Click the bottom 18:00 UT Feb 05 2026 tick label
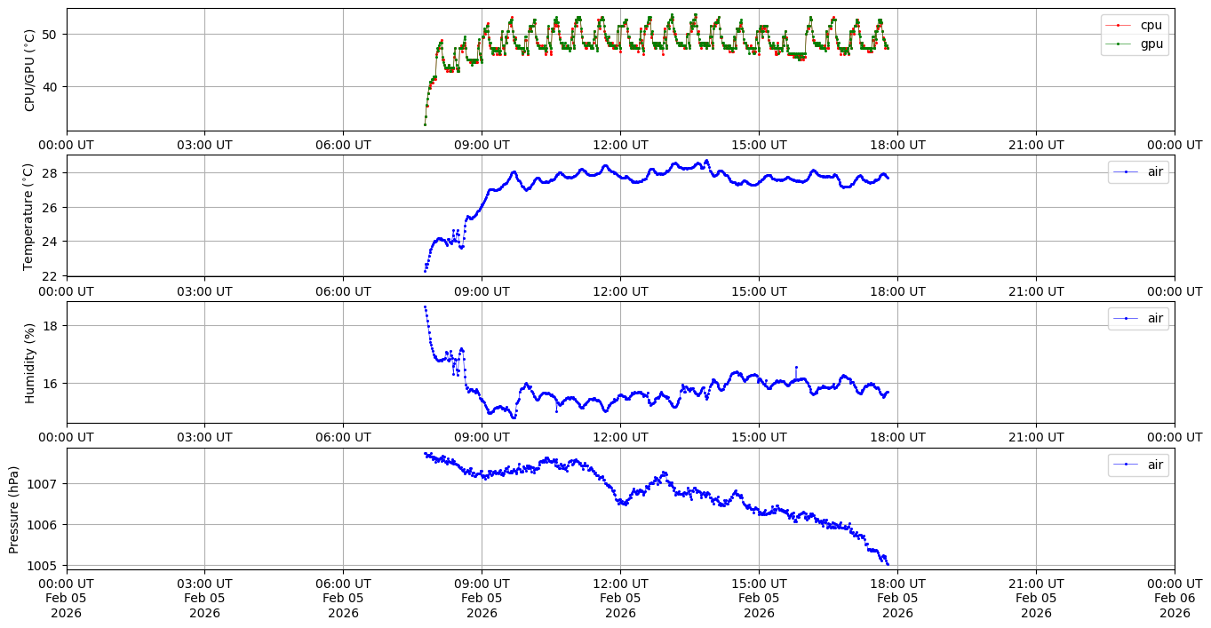 (897, 598)
